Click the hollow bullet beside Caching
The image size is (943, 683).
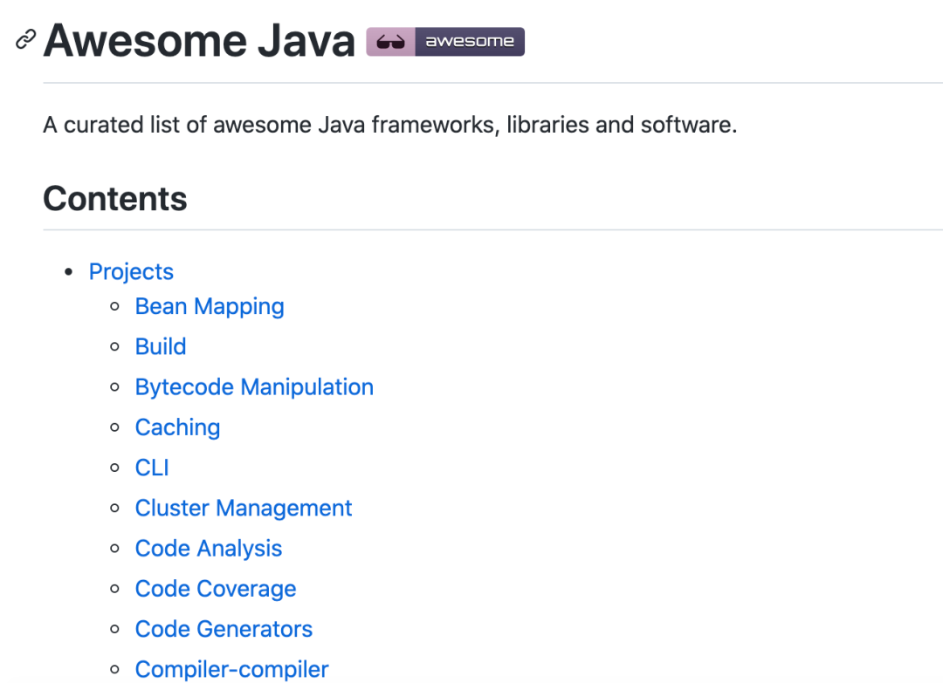(114, 427)
